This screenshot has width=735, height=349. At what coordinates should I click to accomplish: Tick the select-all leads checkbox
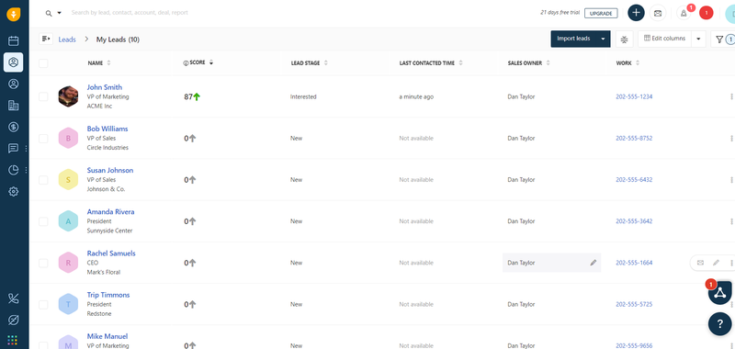click(x=43, y=63)
